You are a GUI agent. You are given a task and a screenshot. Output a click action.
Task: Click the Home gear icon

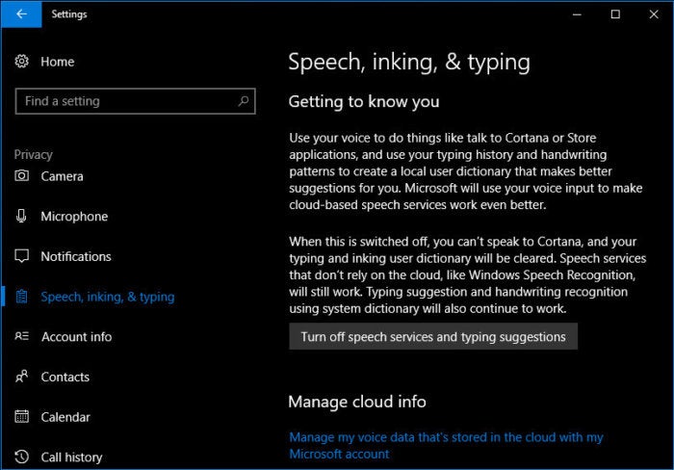tap(21, 62)
